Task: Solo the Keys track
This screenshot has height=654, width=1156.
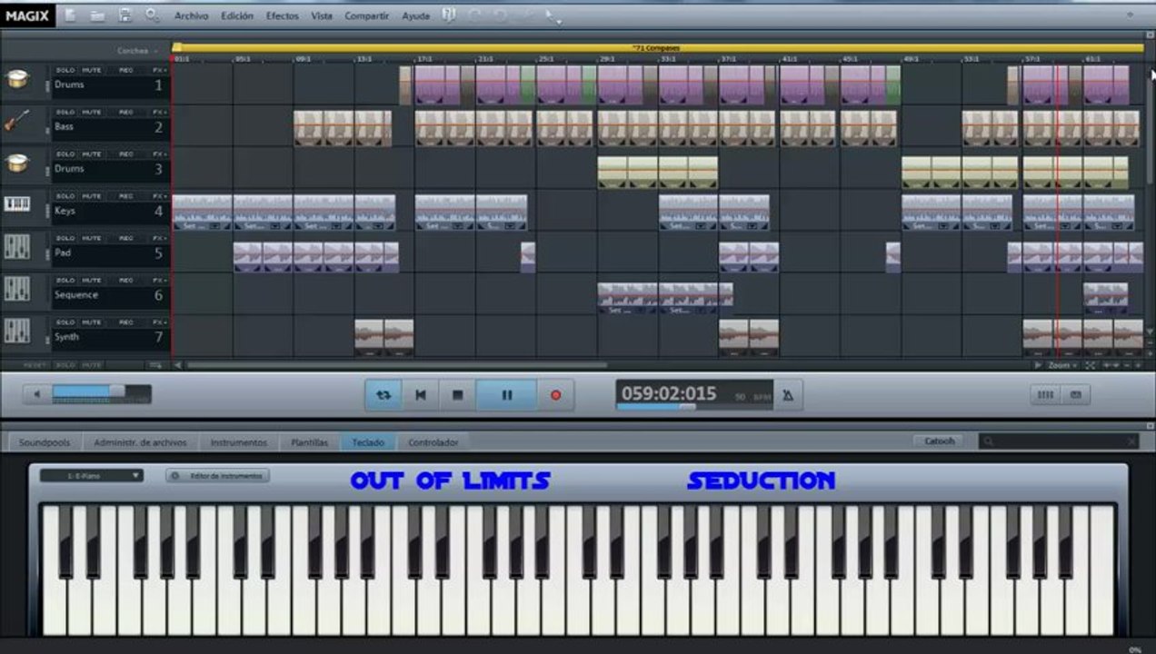Action: (x=65, y=196)
